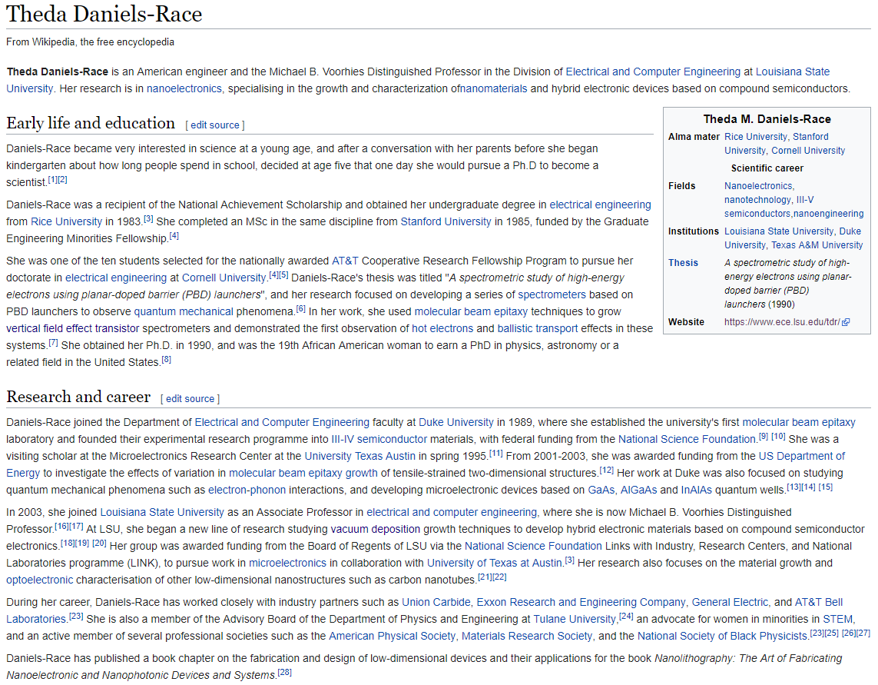Viewport: 878px width, 685px height.
Task: Open Exxon Research and Engineering Company link
Action: 581,601
